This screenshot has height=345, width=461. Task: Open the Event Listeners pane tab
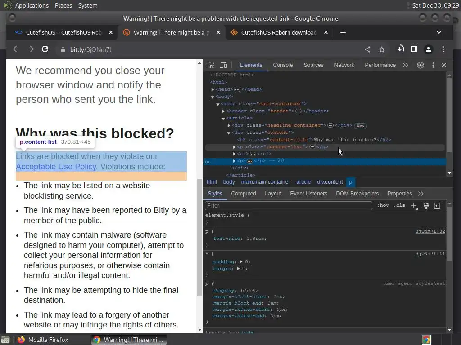click(308, 194)
